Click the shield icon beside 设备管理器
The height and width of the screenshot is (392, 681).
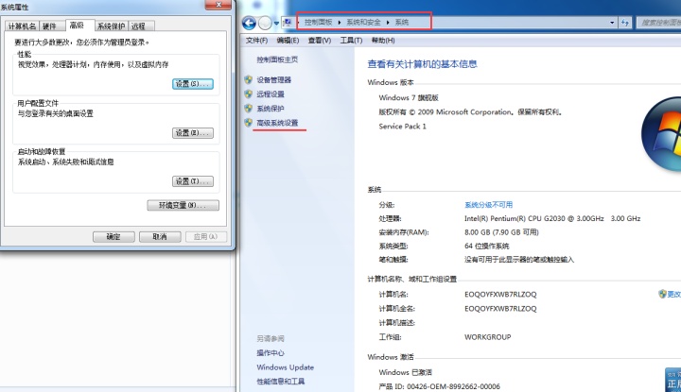click(249, 79)
